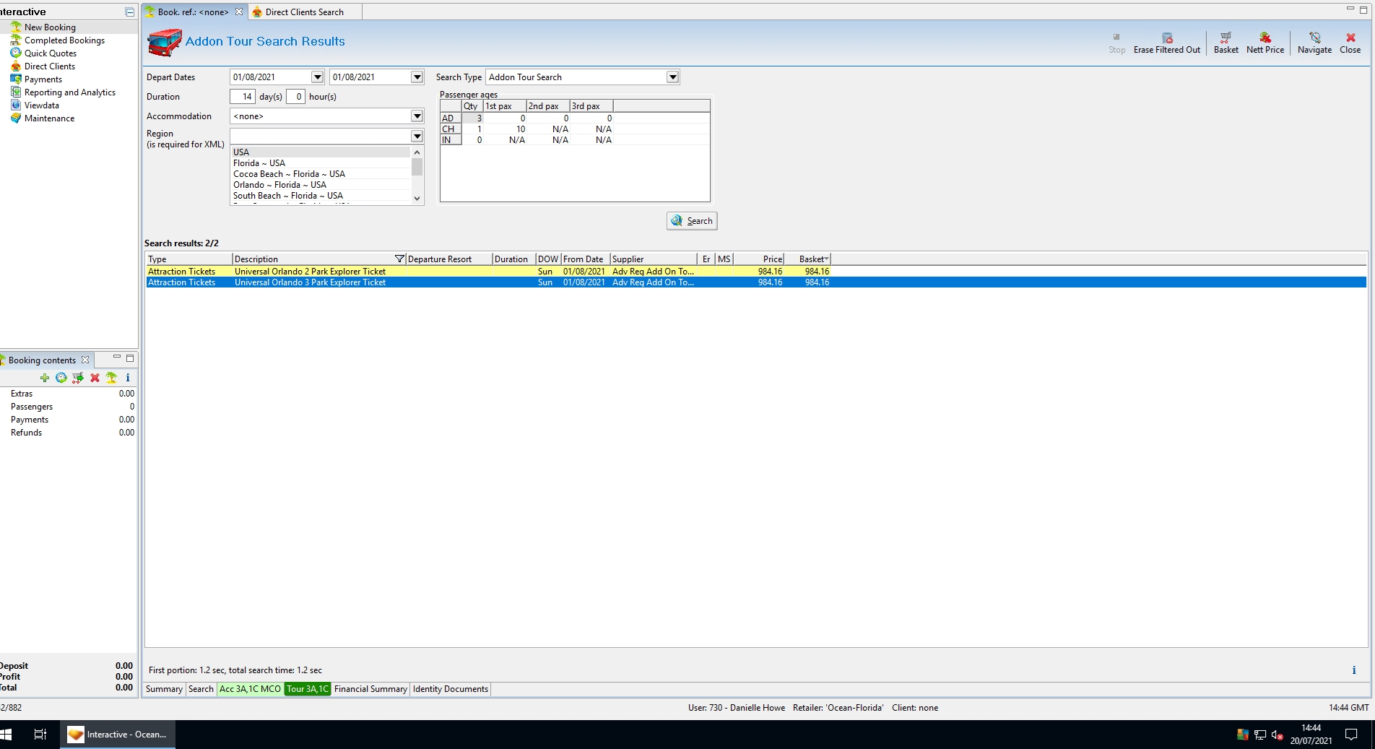Select Orlando ~ Florida ~ USA region
This screenshot has height=749, width=1375.
(x=321, y=185)
